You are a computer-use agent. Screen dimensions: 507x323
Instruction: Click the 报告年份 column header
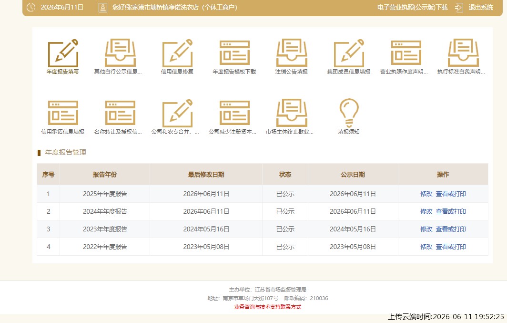105,175
